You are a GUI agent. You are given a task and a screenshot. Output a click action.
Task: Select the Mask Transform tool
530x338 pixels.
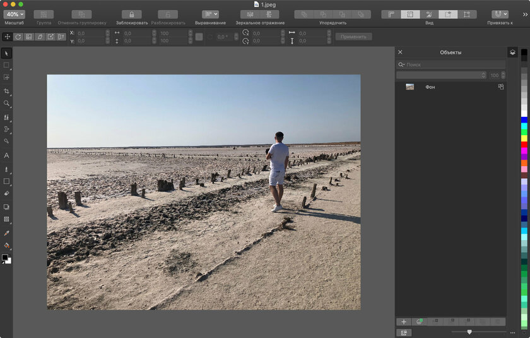pos(6,77)
